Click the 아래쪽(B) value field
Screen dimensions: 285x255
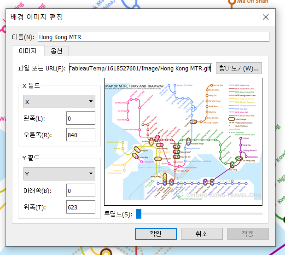pyautogui.click(x=81, y=190)
